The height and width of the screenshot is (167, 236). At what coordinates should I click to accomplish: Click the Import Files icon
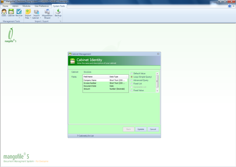click(x=28, y=12)
